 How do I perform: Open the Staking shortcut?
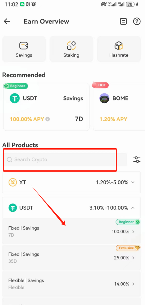coord(71,49)
